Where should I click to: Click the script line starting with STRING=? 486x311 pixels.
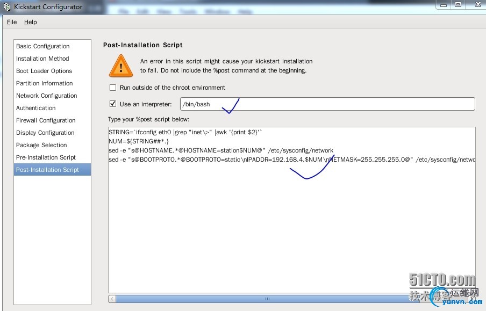[x=185, y=132]
